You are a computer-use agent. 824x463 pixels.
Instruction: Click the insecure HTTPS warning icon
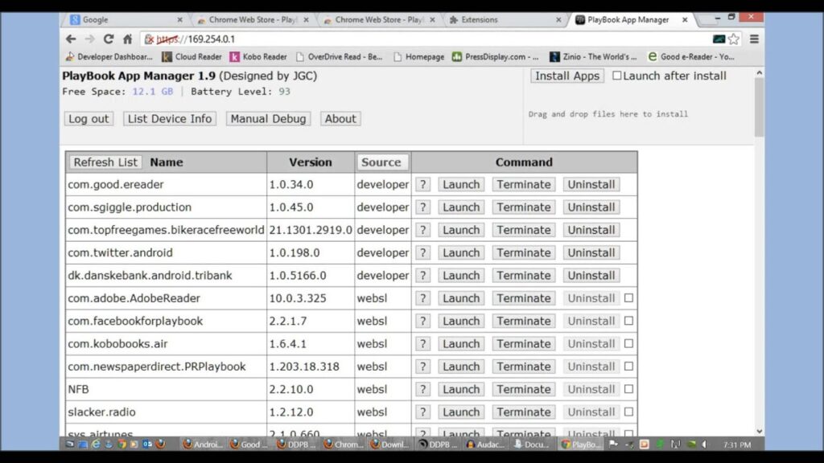(x=149, y=39)
